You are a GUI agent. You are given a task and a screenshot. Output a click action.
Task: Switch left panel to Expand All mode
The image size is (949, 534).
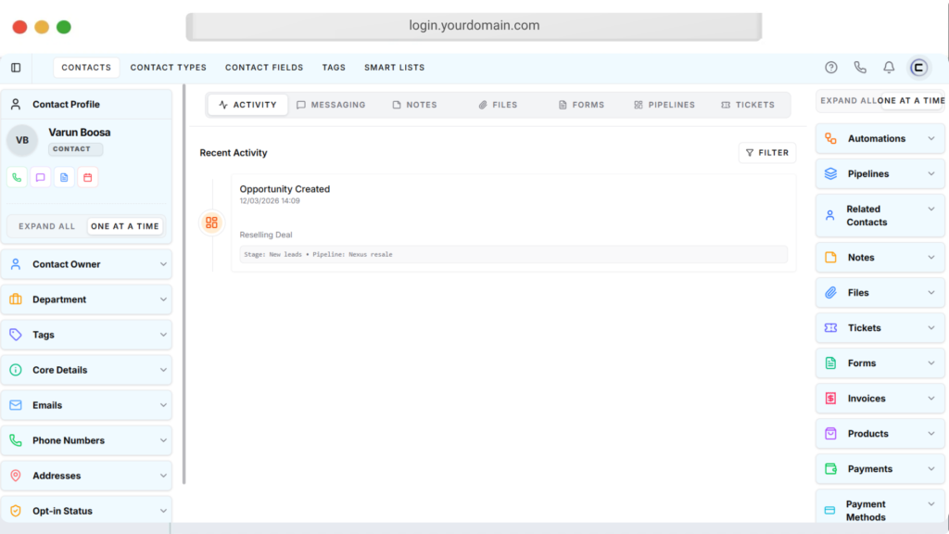click(x=46, y=226)
